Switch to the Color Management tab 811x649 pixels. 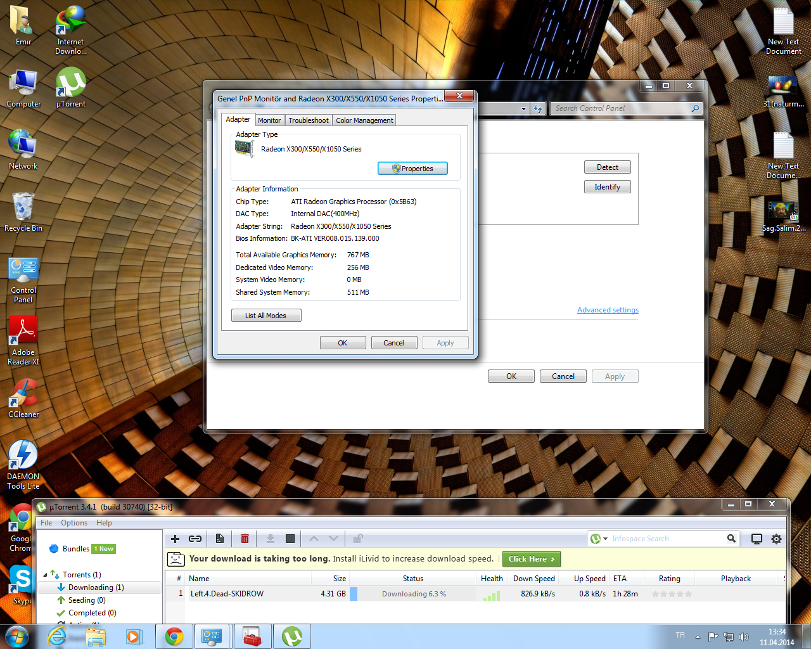[364, 120]
